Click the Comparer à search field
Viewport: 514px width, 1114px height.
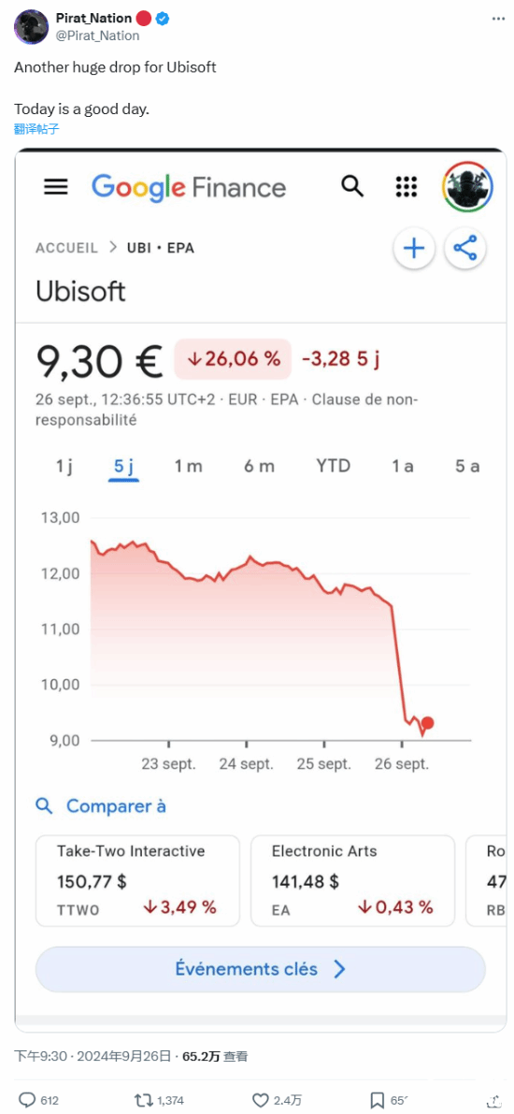pos(100,806)
